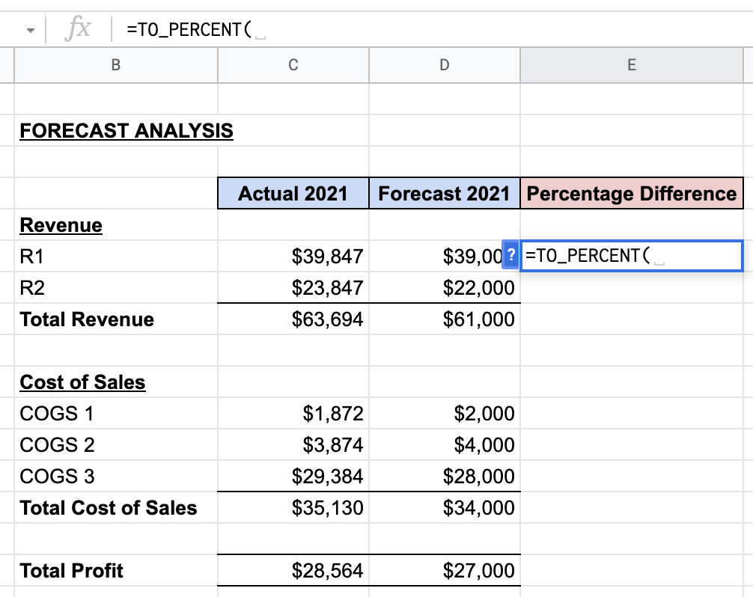
Task: Open the name box dropdown arrow
Action: tap(30, 28)
